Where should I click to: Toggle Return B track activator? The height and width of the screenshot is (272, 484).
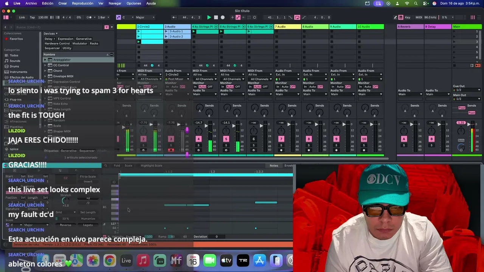click(431, 139)
